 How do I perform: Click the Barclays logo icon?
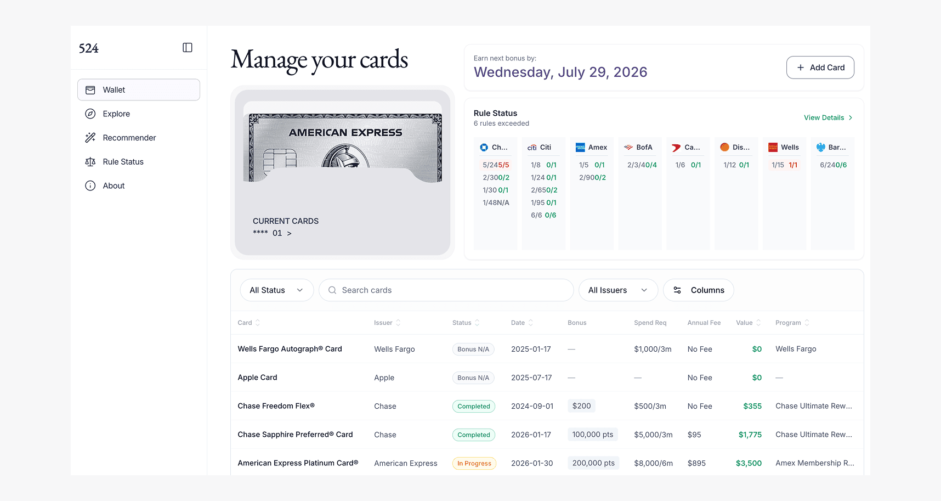point(821,147)
